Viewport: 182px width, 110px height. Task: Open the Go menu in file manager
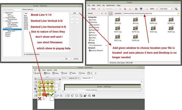coord(104,5)
